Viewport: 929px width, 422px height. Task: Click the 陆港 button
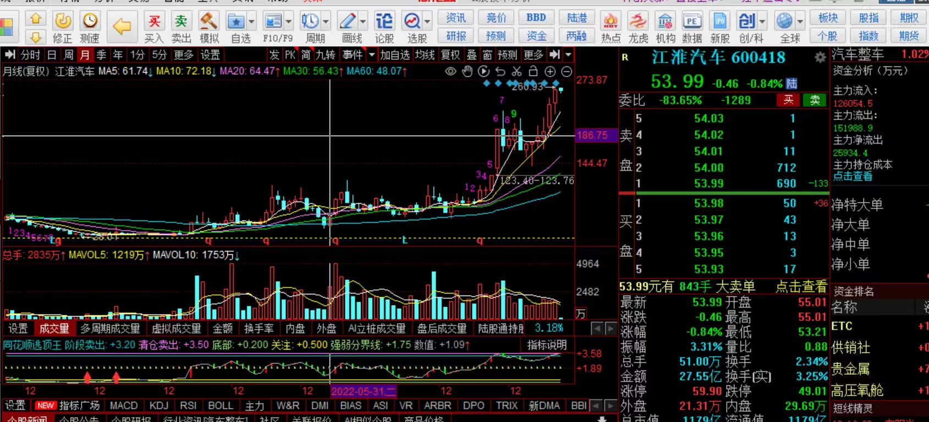click(x=577, y=18)
